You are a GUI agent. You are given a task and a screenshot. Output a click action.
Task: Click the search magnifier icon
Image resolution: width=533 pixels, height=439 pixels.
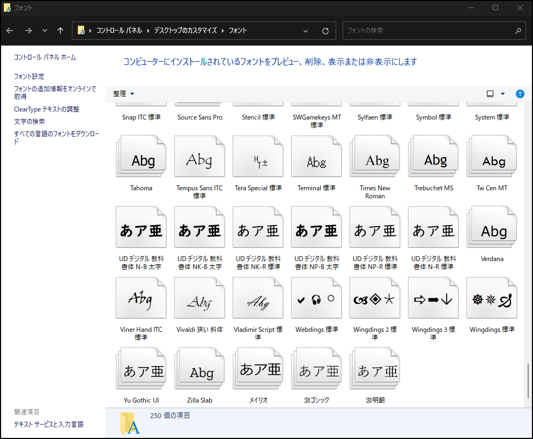coord(518,31)
